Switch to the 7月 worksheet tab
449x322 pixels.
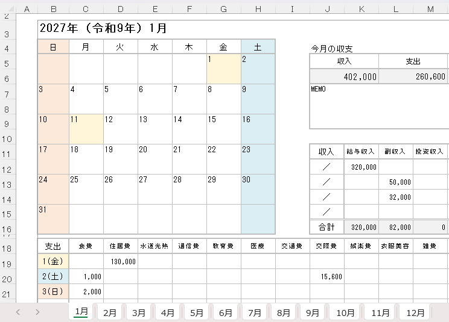point(255,312)
